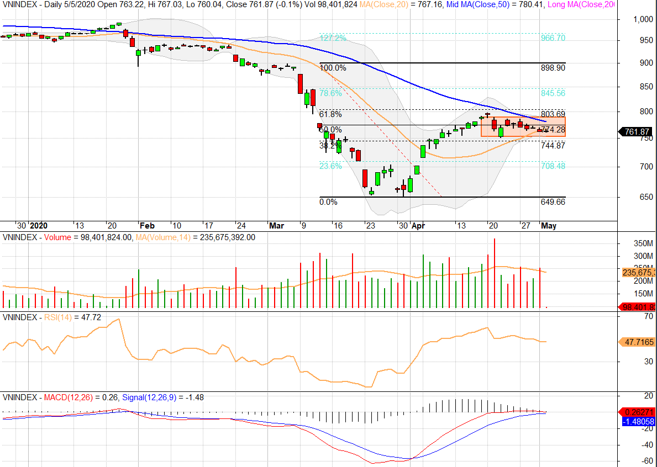Click the 708.48 Fibonacci price label
The height and width of the screenshot is (467, 657).
[x=553, y=166]
